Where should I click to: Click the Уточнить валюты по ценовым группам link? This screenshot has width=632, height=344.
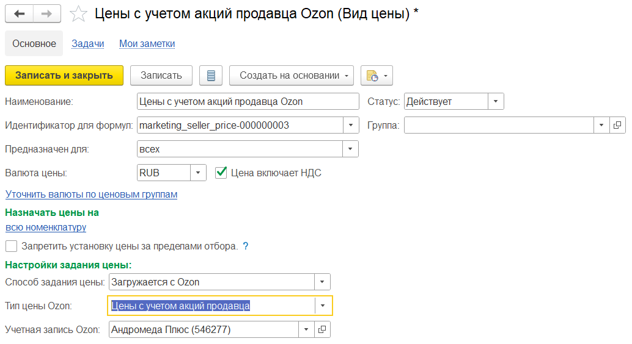91,194
